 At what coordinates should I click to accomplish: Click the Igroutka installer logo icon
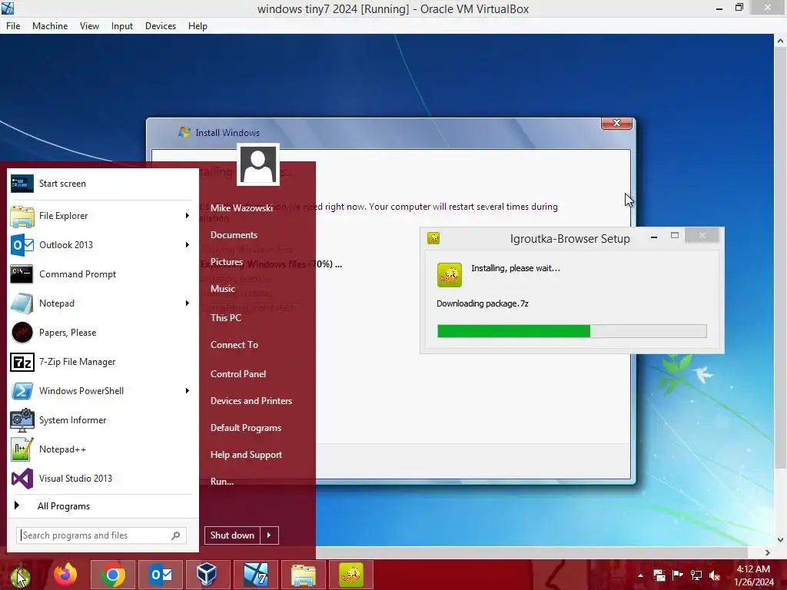449,275
